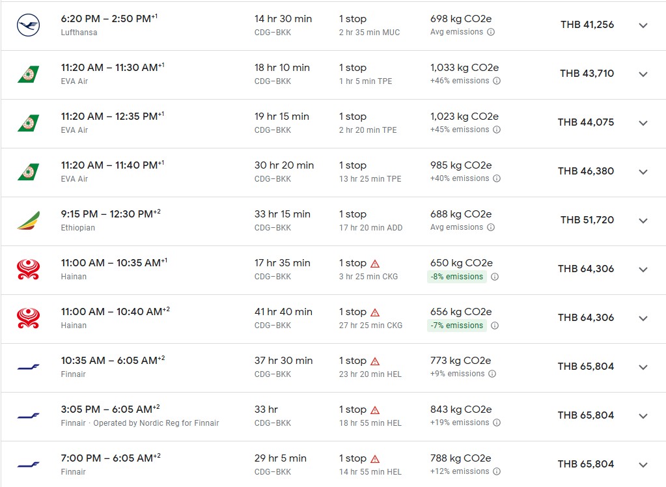This screenshot has width=666, height=487.
Task: Click the Ethiopian airline logo
Action: point(28,221)
